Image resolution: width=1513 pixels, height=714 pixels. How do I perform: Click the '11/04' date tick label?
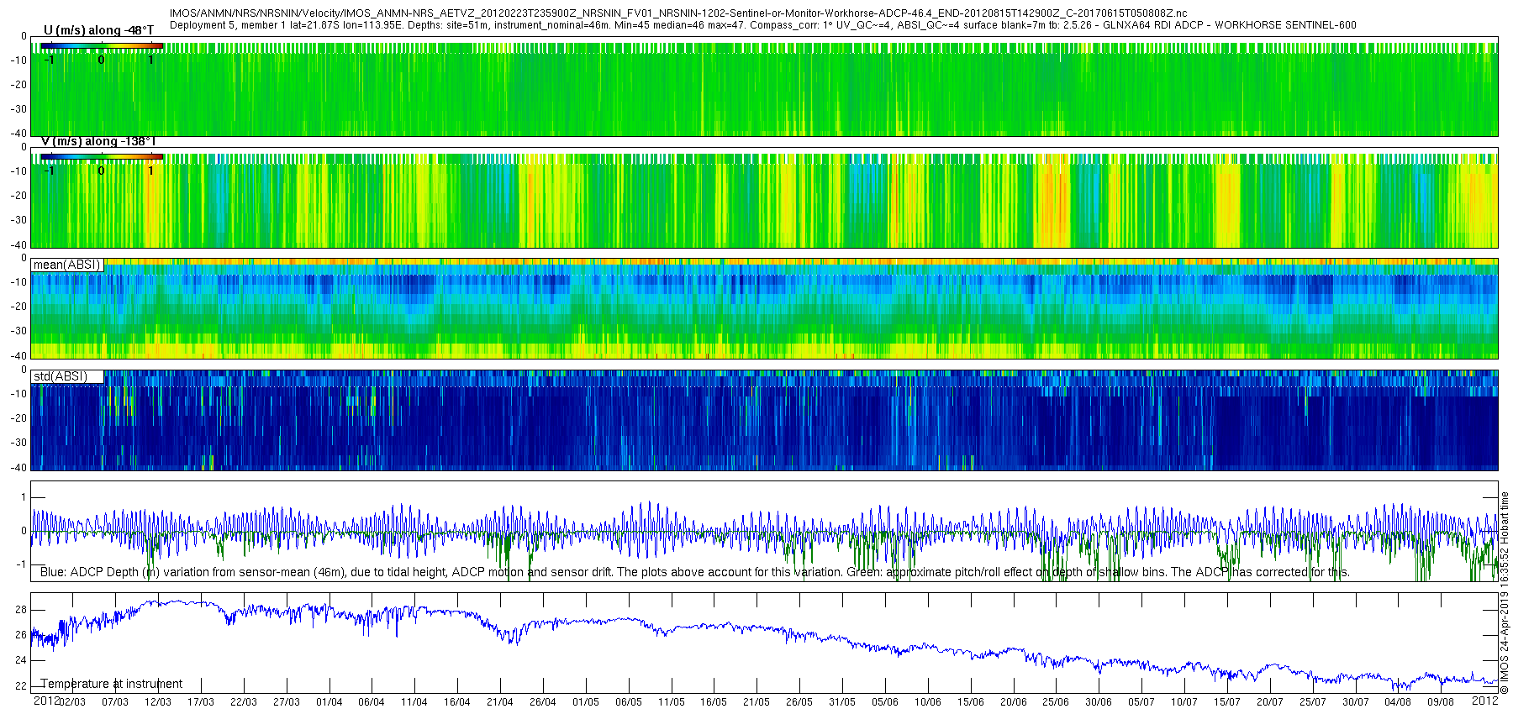point(414,702)
